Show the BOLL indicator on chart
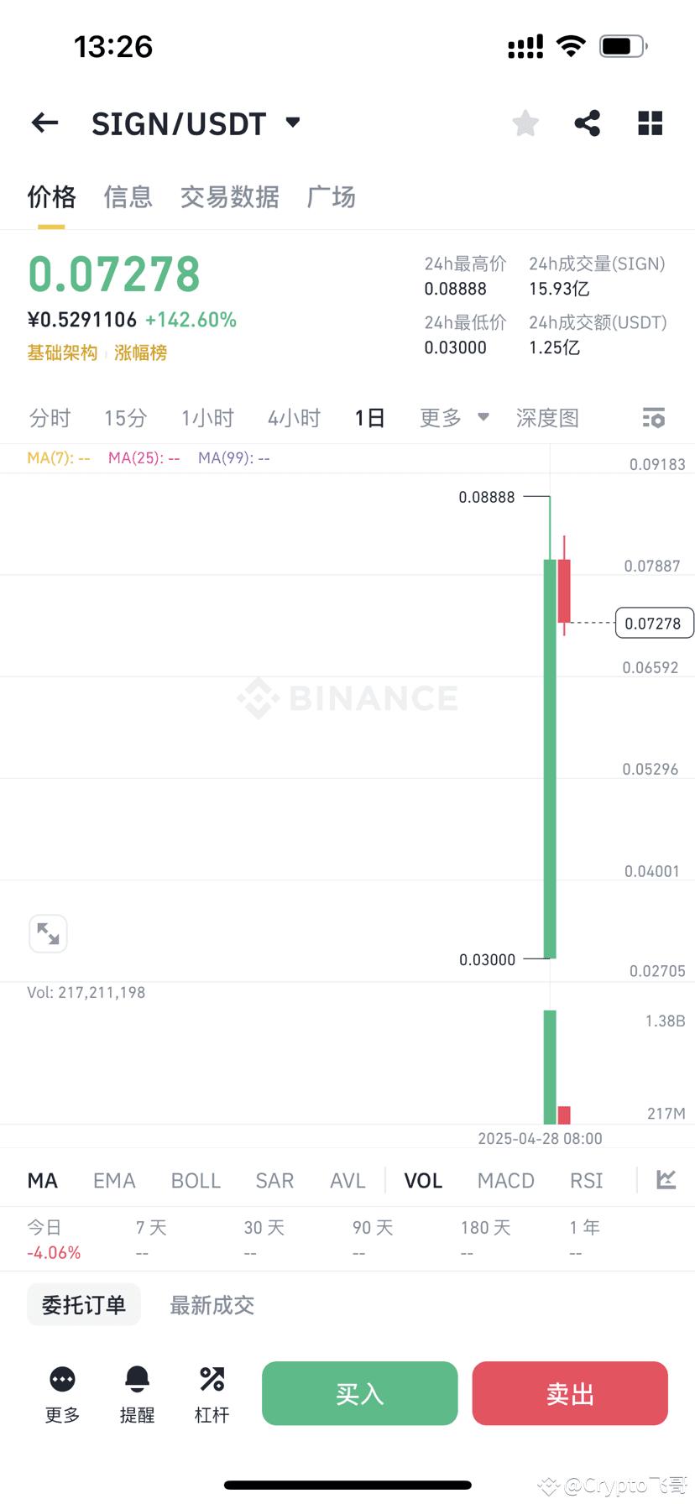Viewport: 695px width, 1504px height. pyautogui.click(x=196, y=1180)
